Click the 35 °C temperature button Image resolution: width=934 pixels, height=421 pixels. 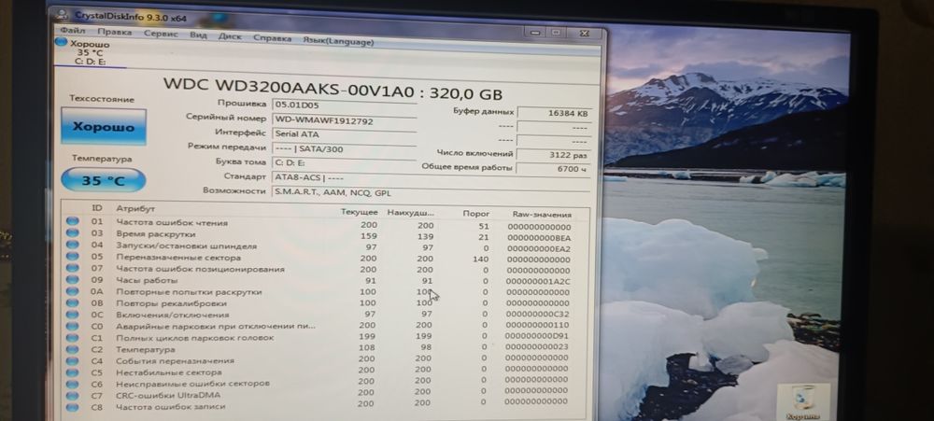click(x=104, y=180)
